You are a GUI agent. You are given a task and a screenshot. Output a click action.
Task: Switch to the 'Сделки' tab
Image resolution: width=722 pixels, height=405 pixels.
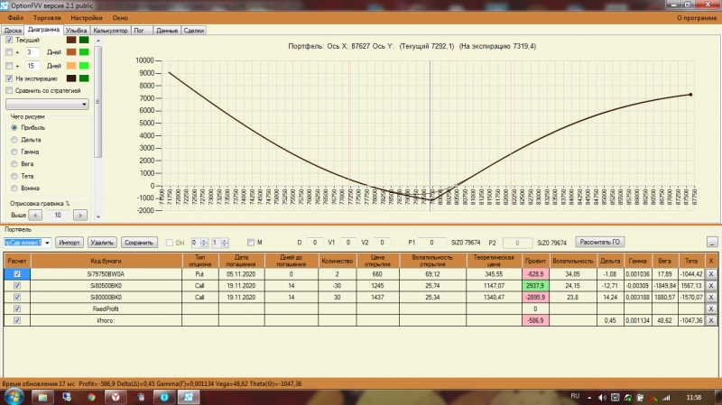coord(194,31)
